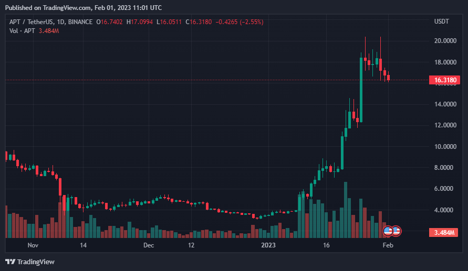Click the tallest green volume bar
Image resolution: width=468 pixels, height=271 pixels.
pos(346,210)
